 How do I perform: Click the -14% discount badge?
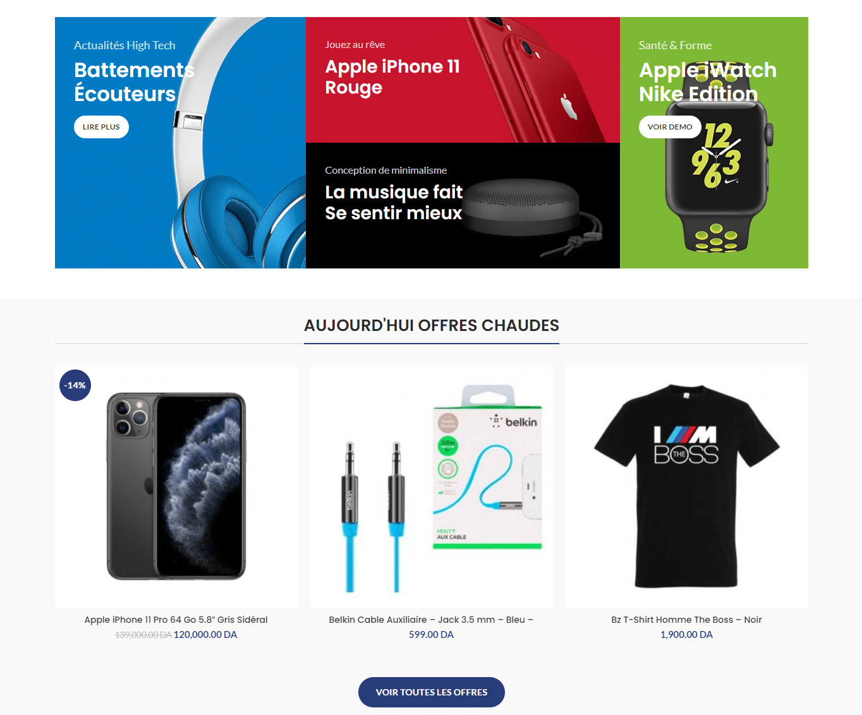tap(75, 385)
